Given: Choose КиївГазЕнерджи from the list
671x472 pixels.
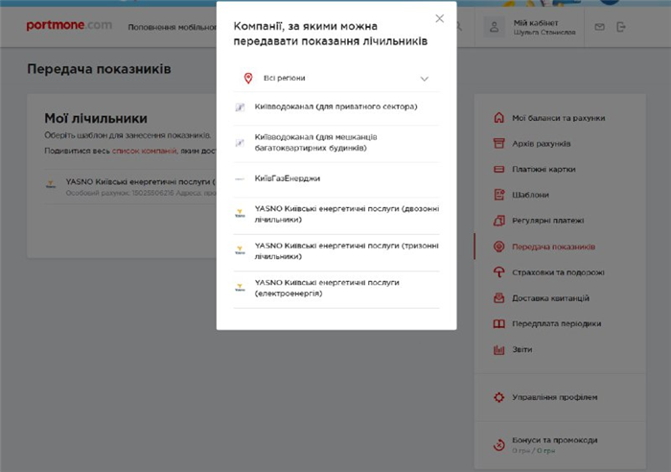Looking at the screenshot, I should tap(336, 178).
